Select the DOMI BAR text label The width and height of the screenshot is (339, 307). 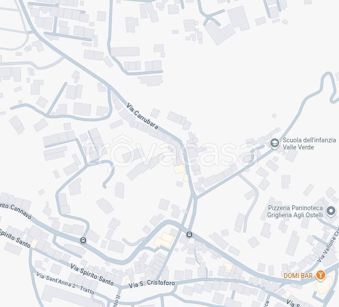point(298,275)
